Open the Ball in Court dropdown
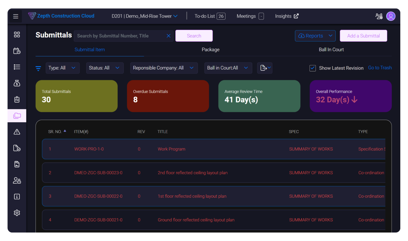Screen dimensions: 408x241 coord(228,68)
